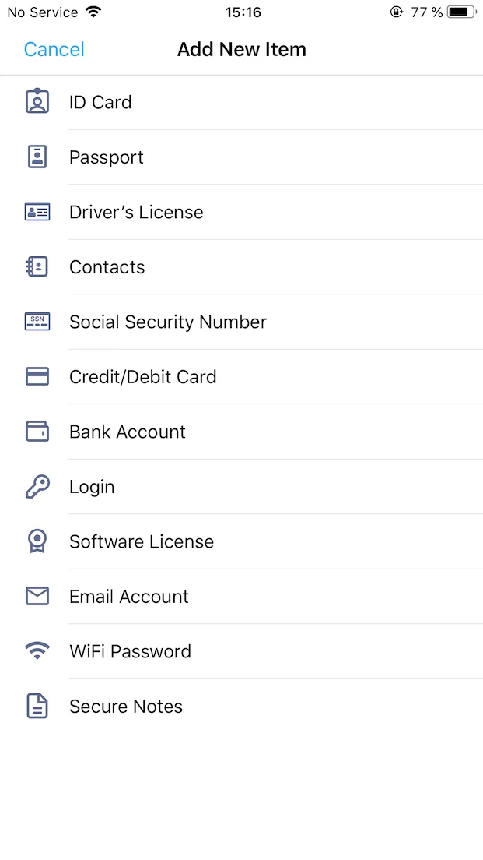Tap the Driver's License card icon
Screen dimensions: 483x860
click(x=37, y=212)
